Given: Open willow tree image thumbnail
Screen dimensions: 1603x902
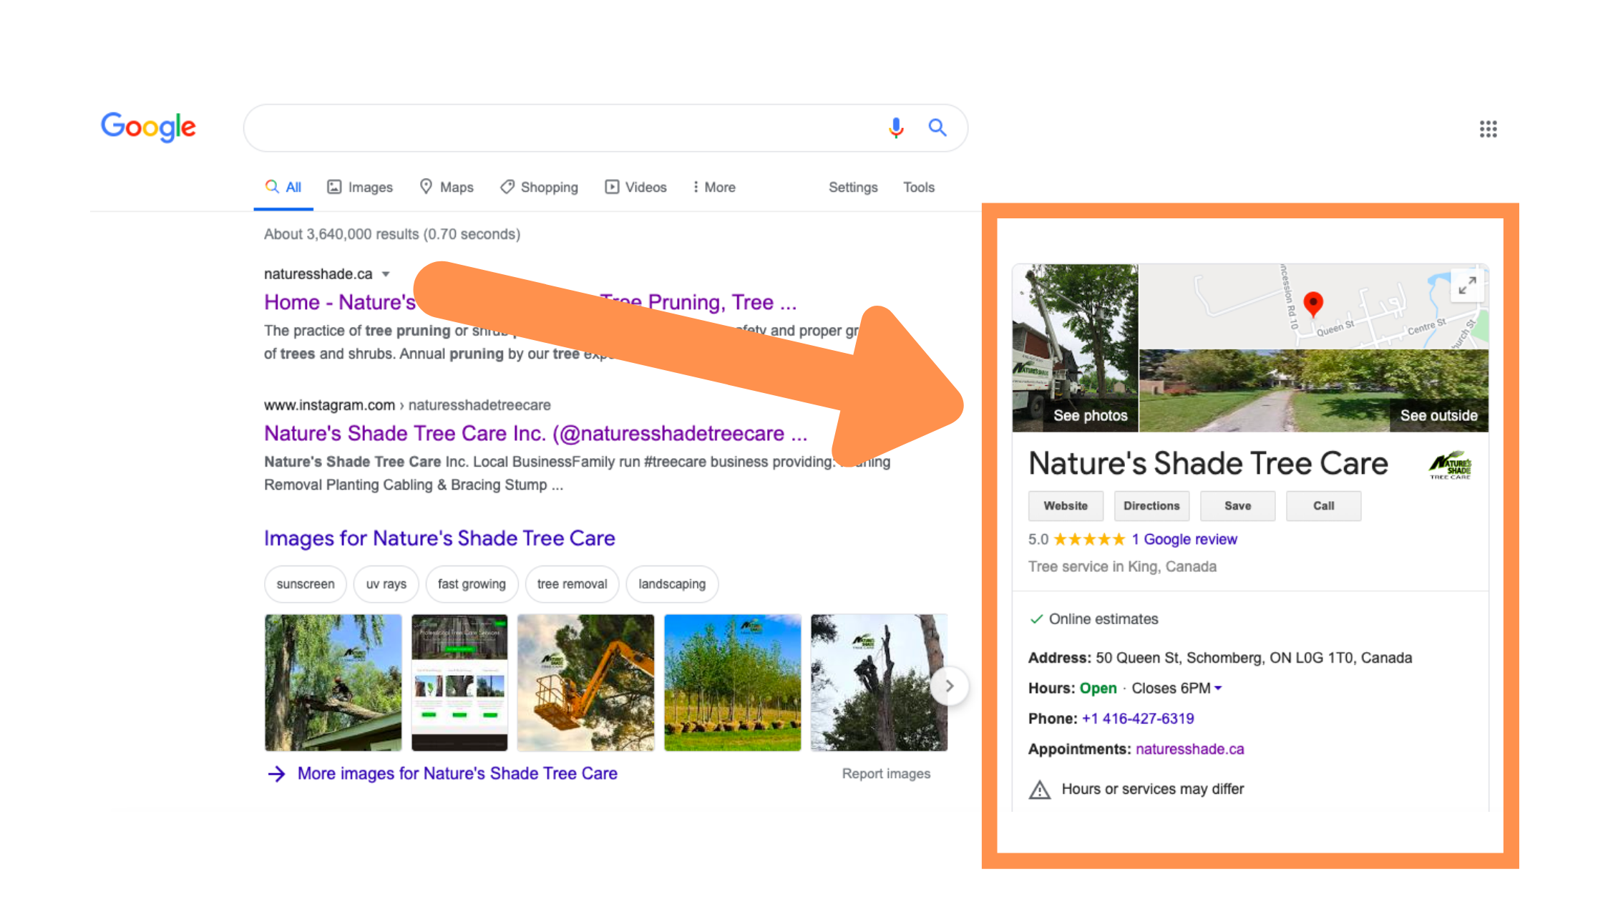Looking at the screenshot, I should coord(333,683).
